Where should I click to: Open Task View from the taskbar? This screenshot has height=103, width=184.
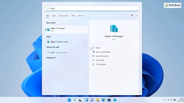point(80,100)
